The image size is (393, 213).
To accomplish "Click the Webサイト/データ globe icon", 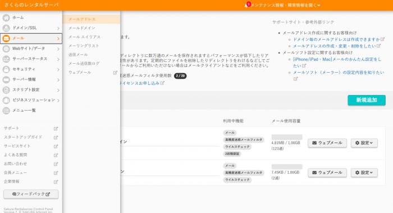I will coord(6,49).
